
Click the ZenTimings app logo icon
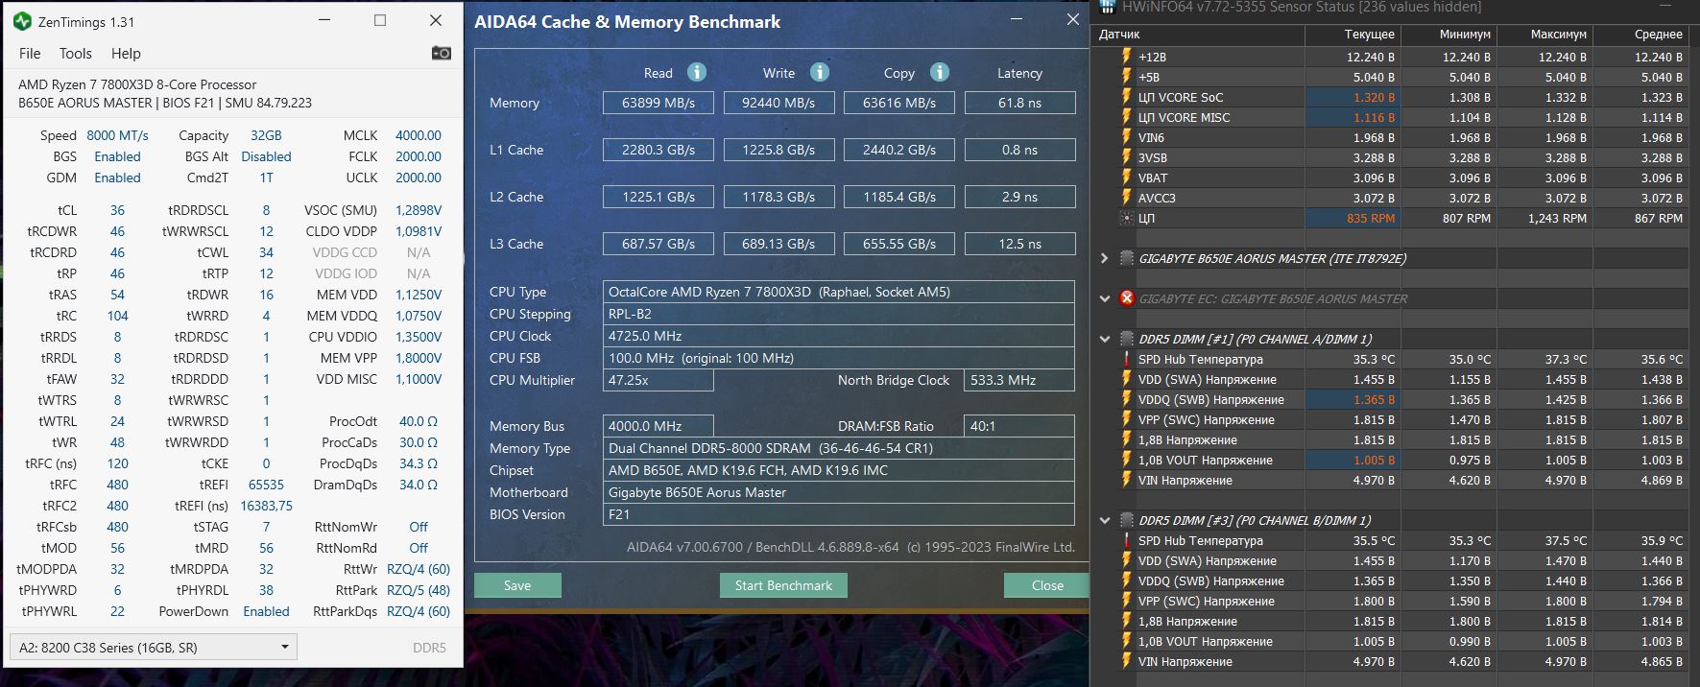(21, 21)
